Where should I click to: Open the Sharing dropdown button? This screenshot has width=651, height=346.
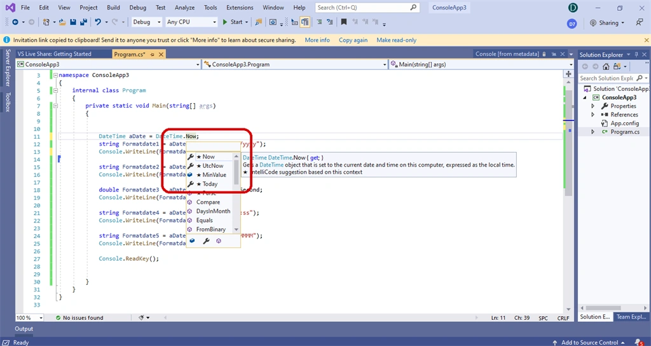click(607, 23)
